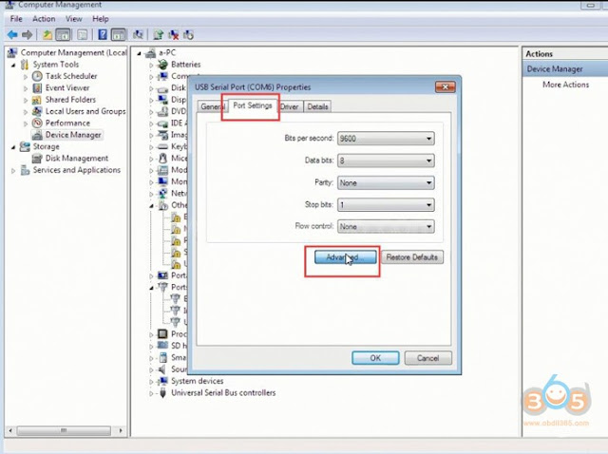Image resolution: width=608 pixels, height=454 pixels.
Task: Click the Event Viewer icon
Action: coord(37,87)
